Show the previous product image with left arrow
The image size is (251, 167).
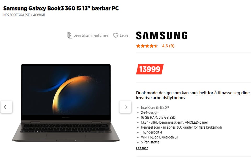[x=6, y=107]
